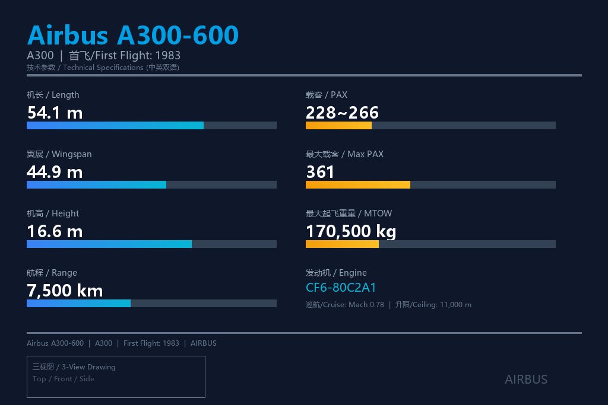Click the 170,500 kg value
Image resolution: width=608 pixels, height=405 pixels.
point(351,231)
